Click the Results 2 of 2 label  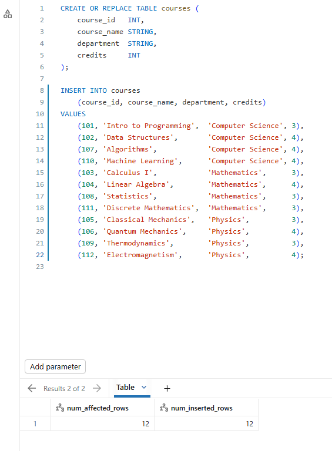64,389
